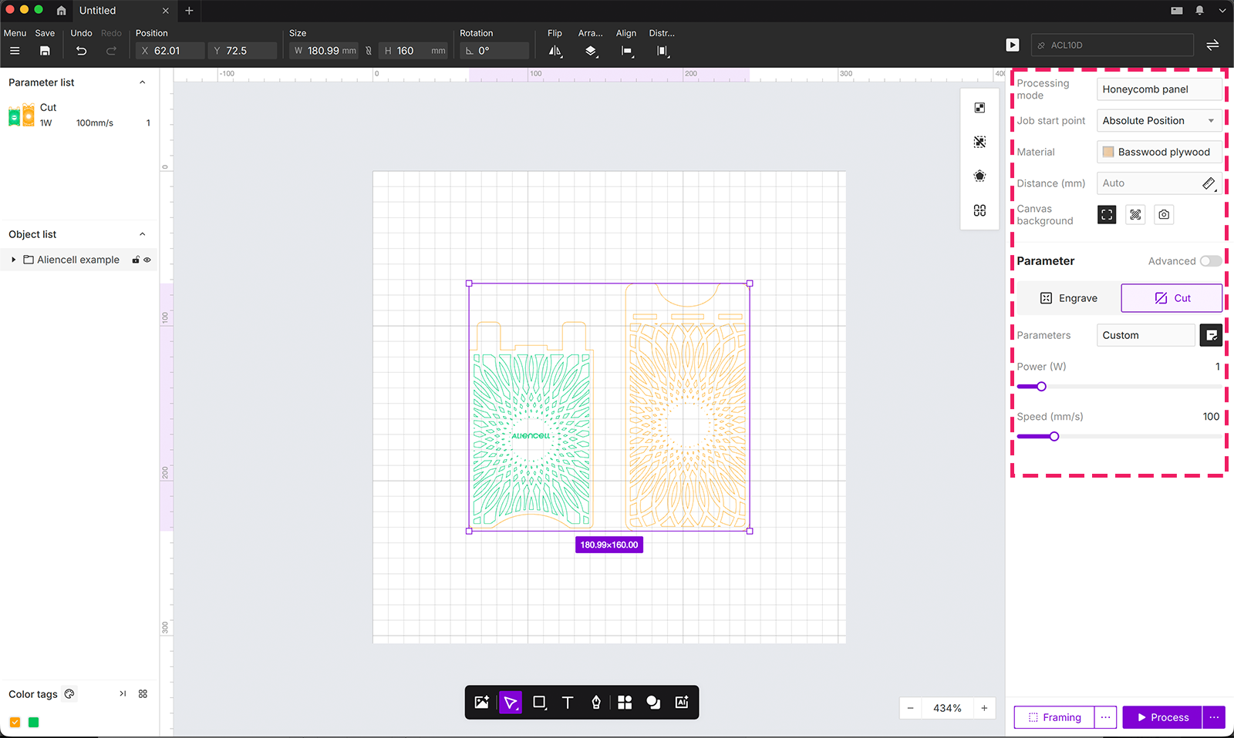This screenshot has width=1234, height=738.
Task: Collapse the Object list panel
Action: [142, 234]
